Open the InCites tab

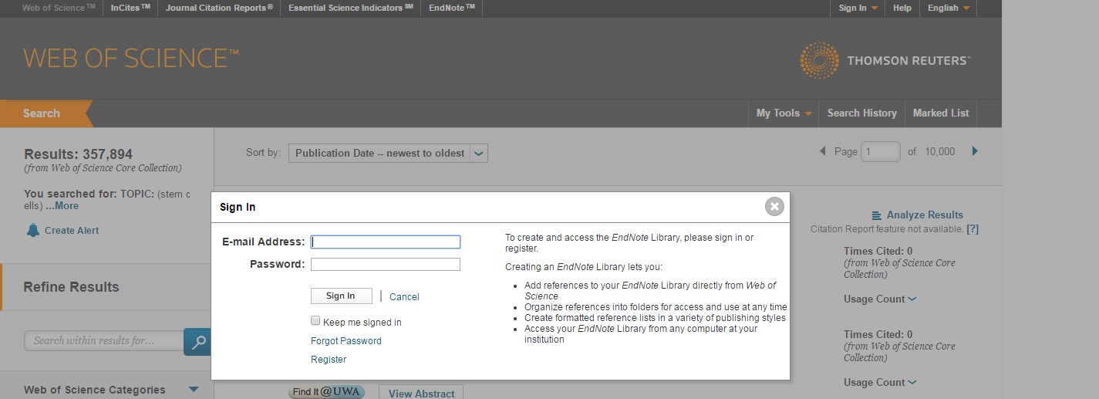130,8
